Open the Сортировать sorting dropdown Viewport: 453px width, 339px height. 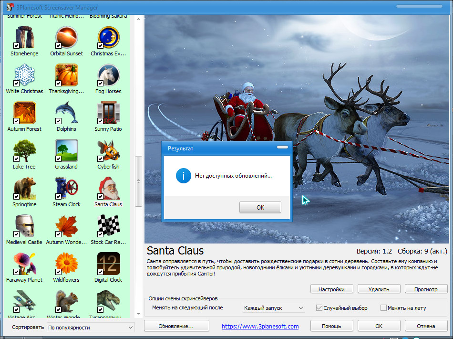click(91, 327)
